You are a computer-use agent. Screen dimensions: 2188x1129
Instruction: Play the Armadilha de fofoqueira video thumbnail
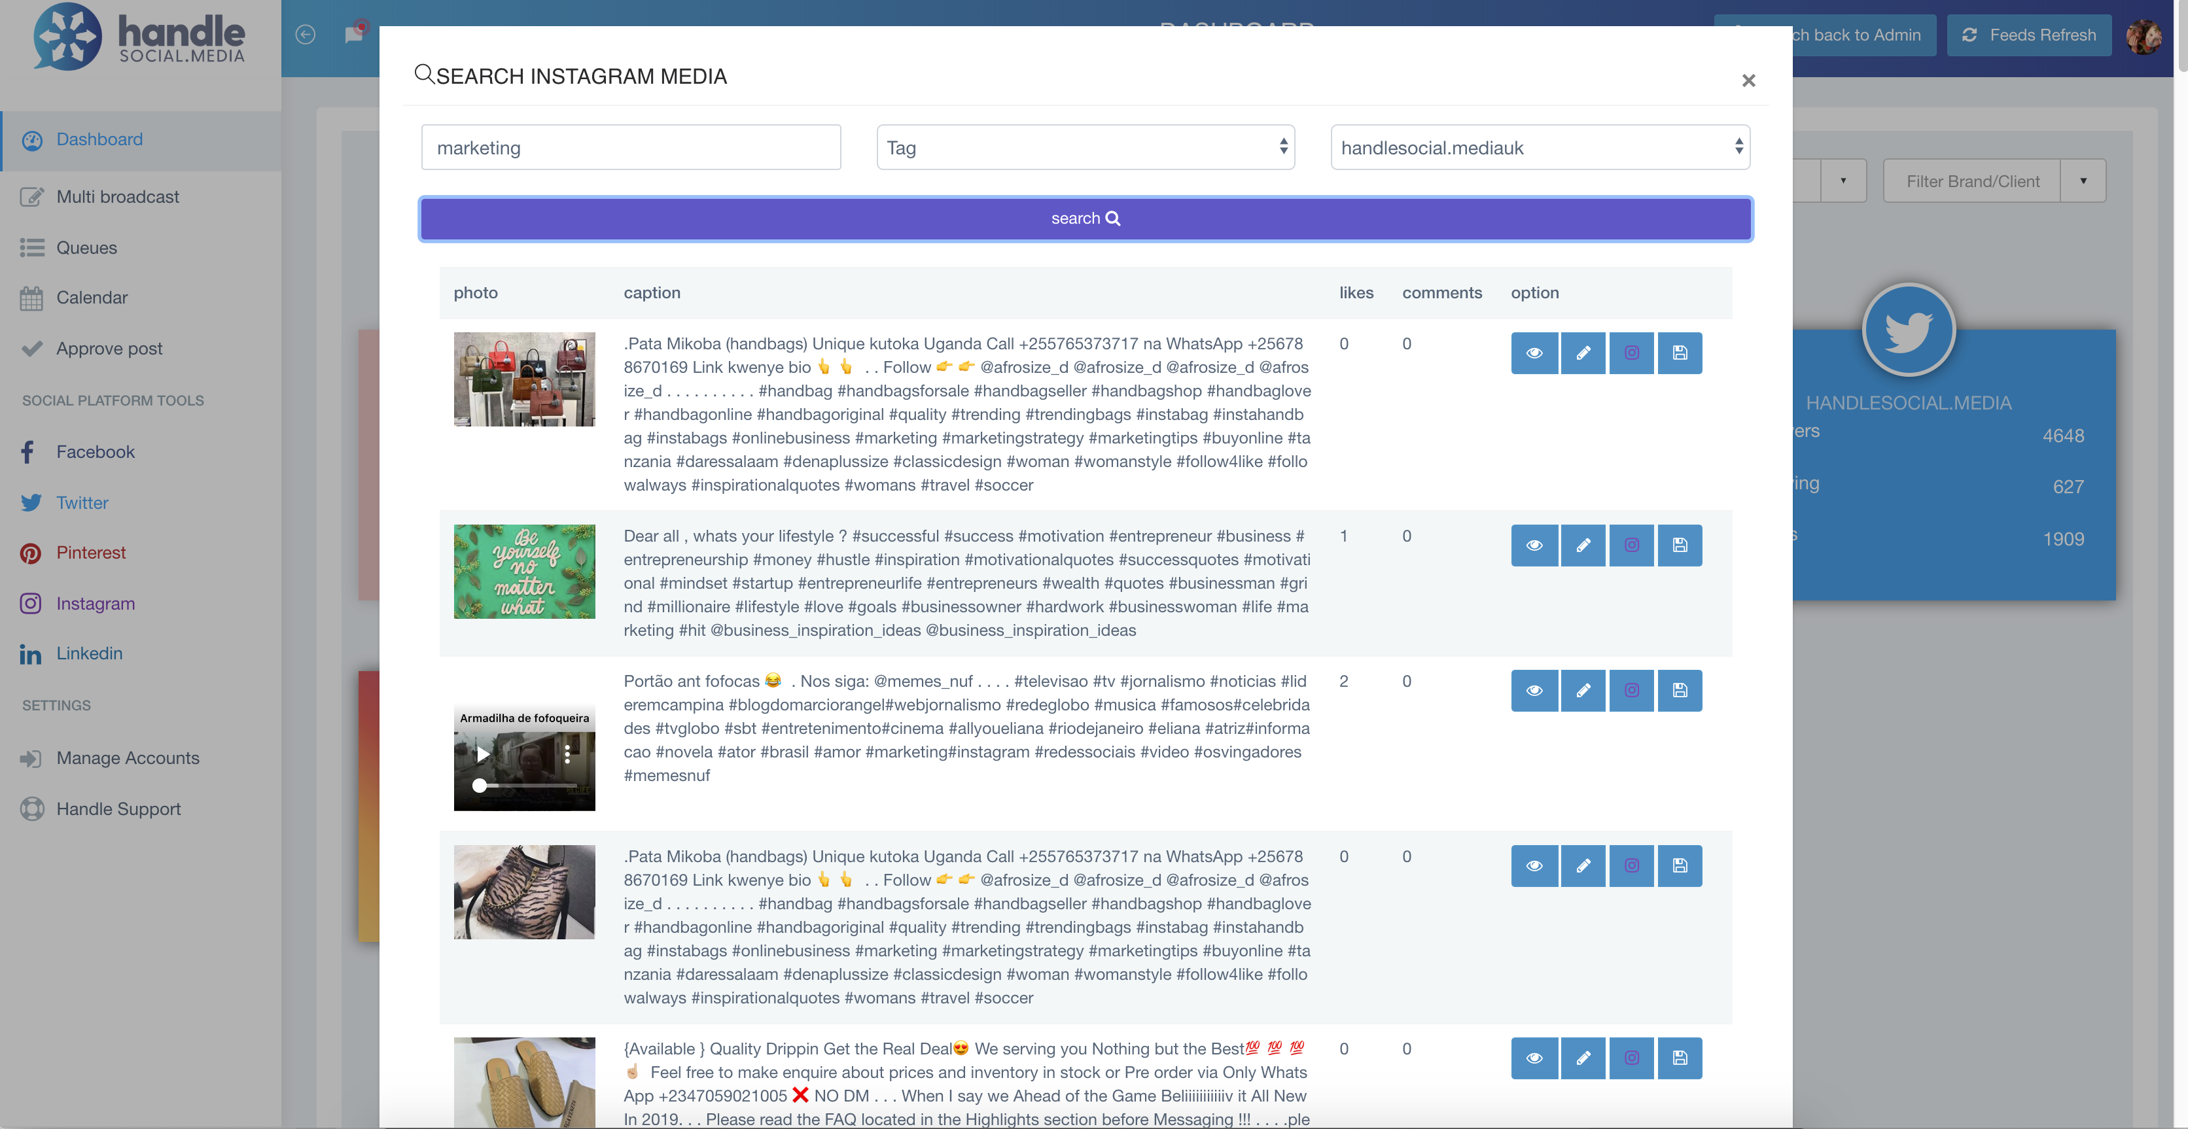point(482,754)
